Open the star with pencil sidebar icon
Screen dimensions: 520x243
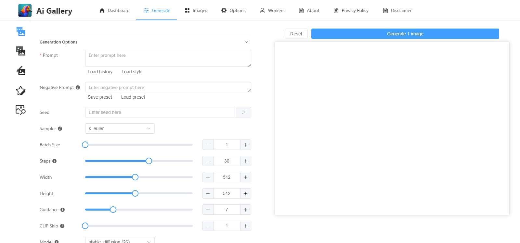coord(21,91)
